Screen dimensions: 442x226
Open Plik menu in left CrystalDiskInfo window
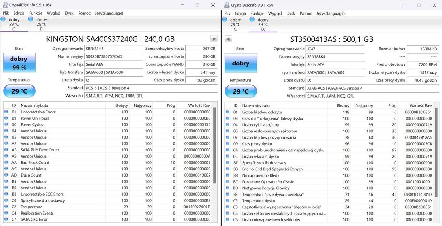[6, 13]
